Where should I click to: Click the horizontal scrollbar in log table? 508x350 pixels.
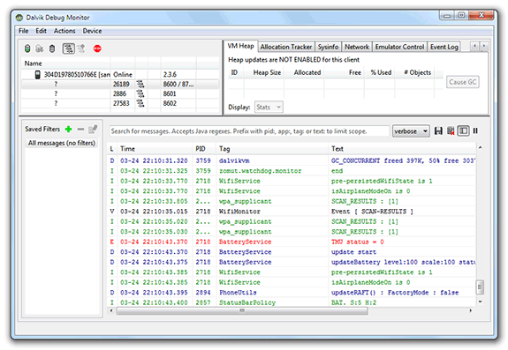pos(242,310)
